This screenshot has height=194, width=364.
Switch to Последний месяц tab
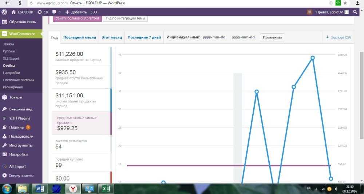80,37
